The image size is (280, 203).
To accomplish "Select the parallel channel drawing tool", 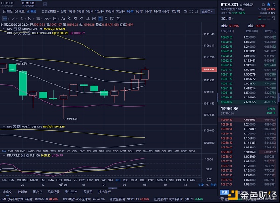I will (21, 18).
